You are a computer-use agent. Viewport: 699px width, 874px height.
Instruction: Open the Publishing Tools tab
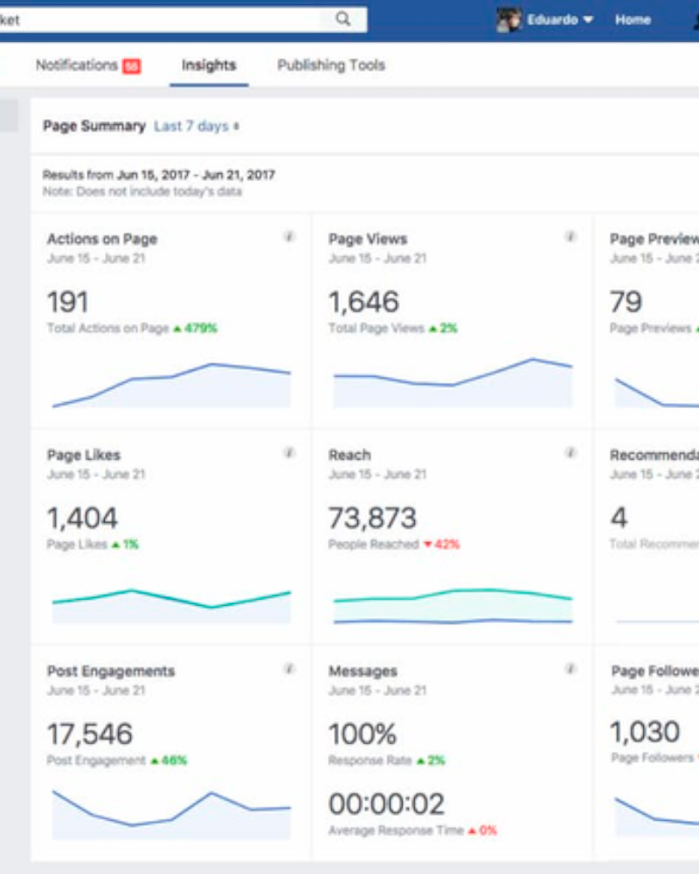(331, 66)
